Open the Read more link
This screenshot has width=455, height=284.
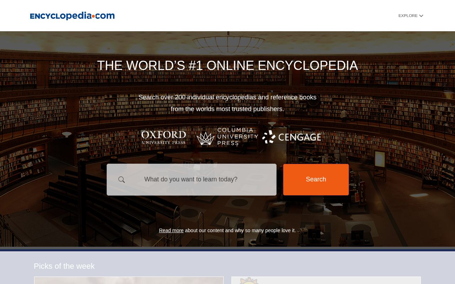[171, 230]
